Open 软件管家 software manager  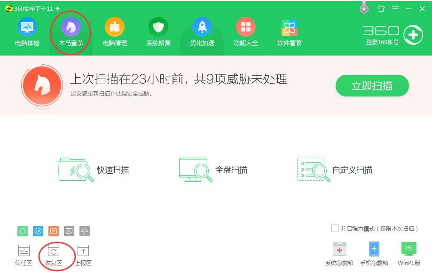click(x=290, y=32)
